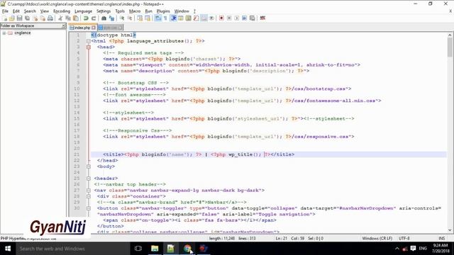The width and height of the screenshot is (454, 255).
Task: Open Chrome from the taskbar
Action: 187,249
